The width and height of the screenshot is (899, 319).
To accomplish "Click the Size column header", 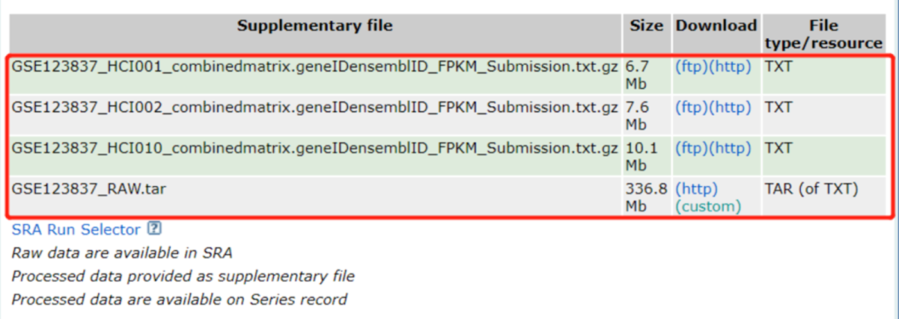I will (646, 26).
